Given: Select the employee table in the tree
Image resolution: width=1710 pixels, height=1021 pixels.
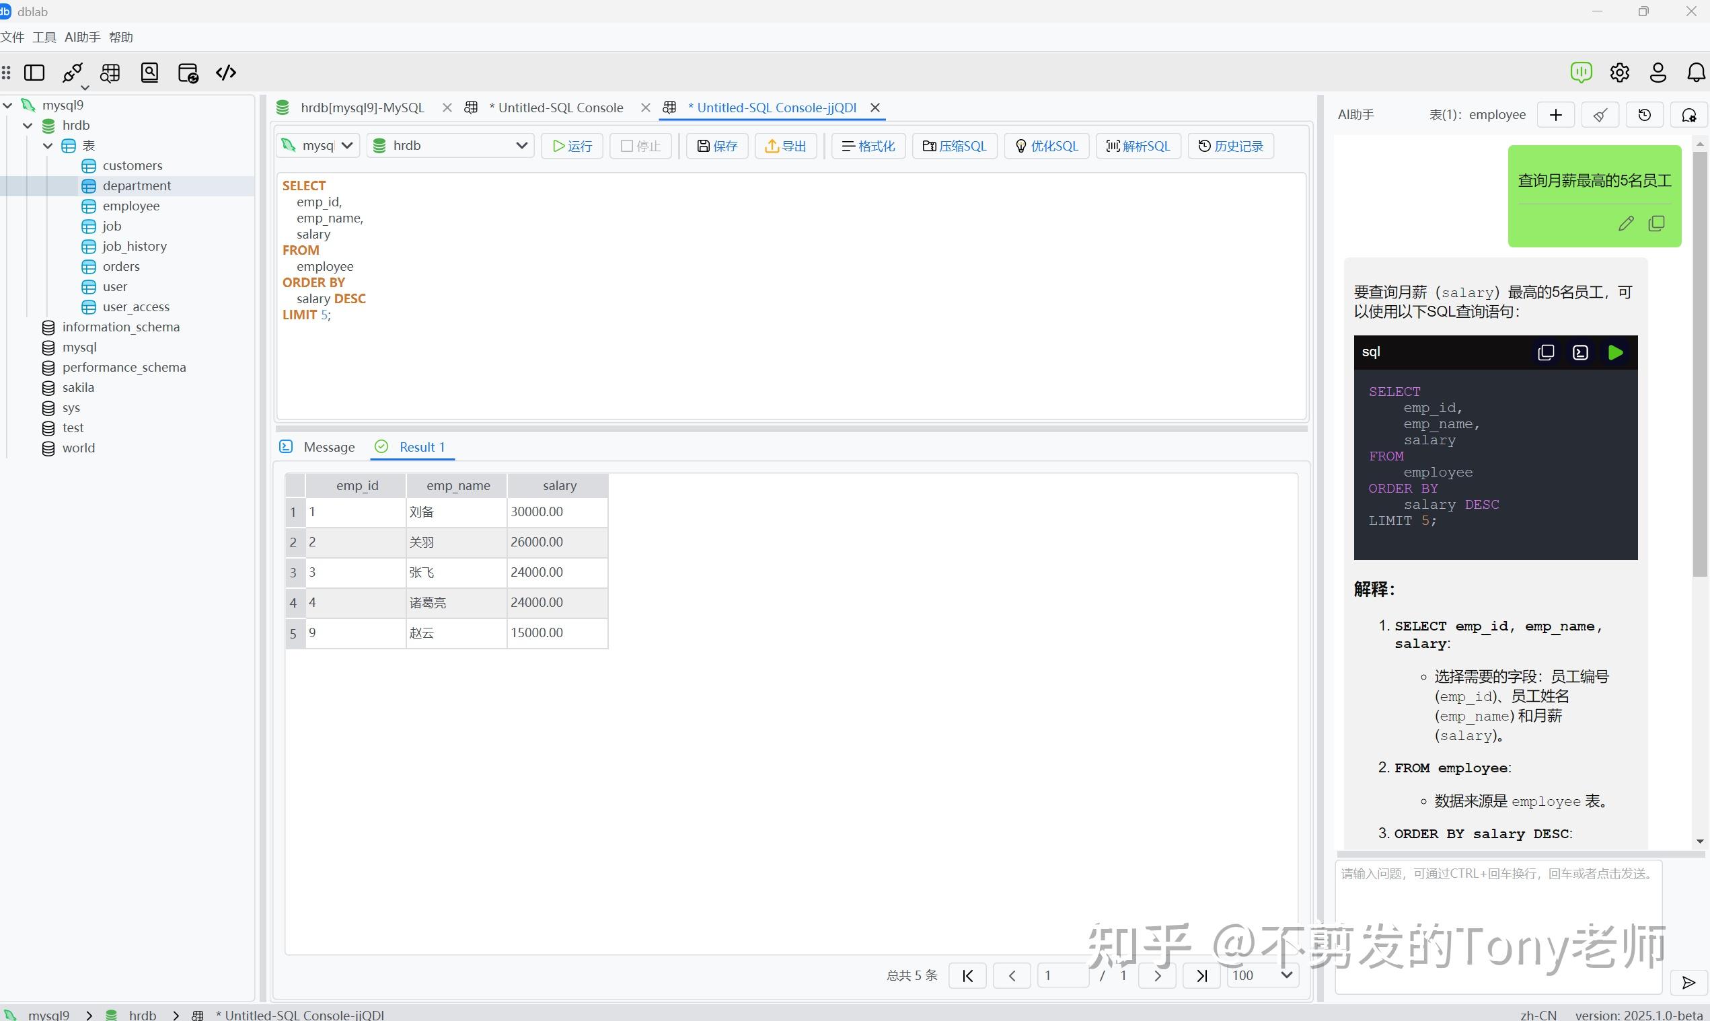Looking at the screenshot, I should (x=131, y=205).
